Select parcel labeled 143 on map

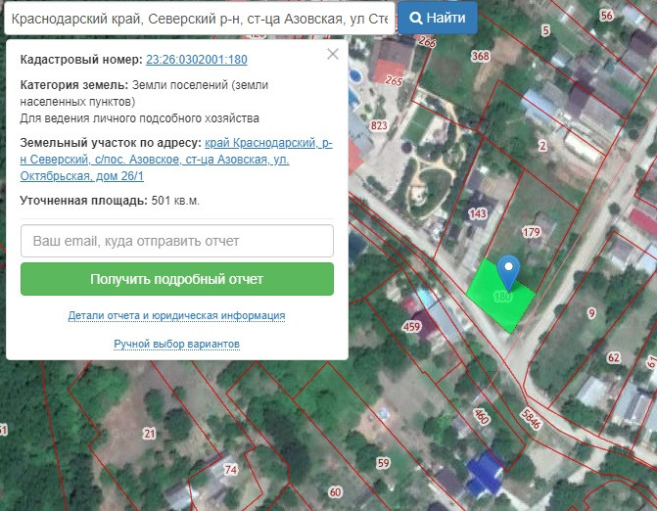[478, 214]
